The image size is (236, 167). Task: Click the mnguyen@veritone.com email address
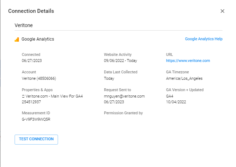click(124, 96)
